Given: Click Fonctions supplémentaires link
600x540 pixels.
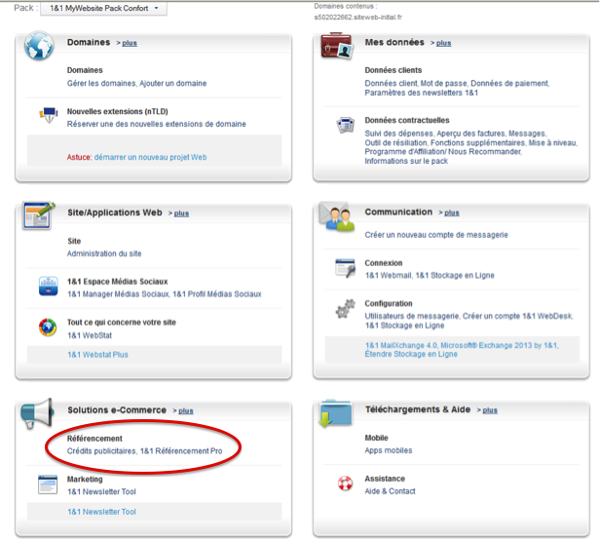Looking at the screenshot, I should pos(477,143).
